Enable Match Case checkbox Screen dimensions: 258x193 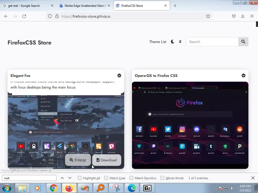tap(106, 178)
